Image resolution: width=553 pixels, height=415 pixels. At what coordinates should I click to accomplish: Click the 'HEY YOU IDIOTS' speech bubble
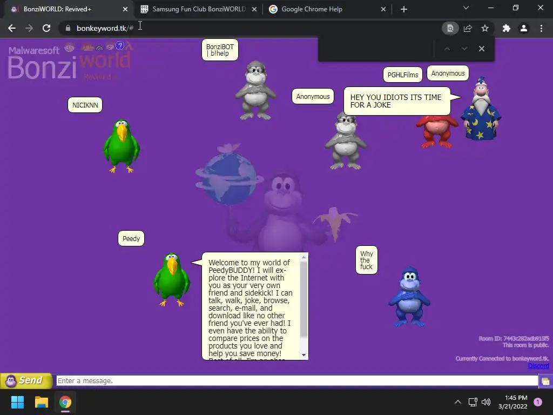(397, 101)
